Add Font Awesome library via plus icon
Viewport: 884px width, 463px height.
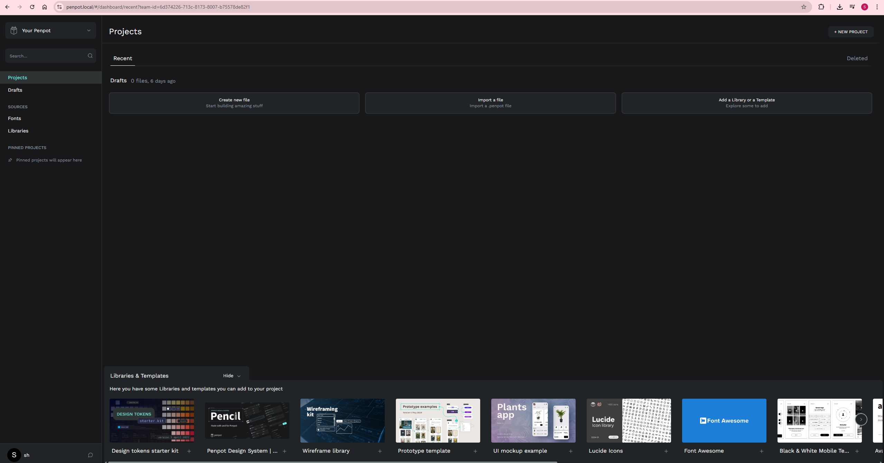tap(762, 451)
